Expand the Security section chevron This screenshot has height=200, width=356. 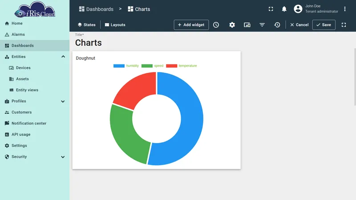coord(63,157)
